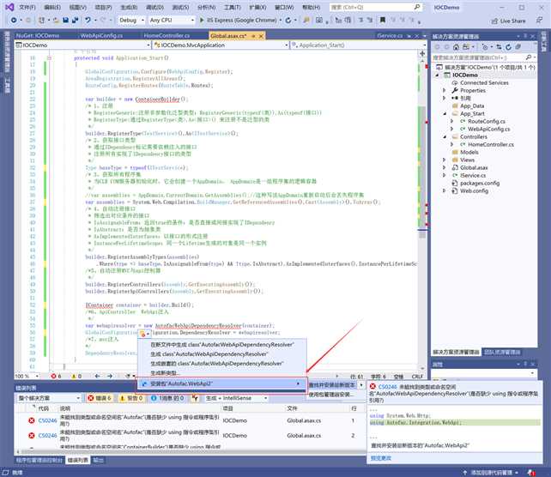Switch to the NuGet: IOCDemo tab

coord(38,36)
